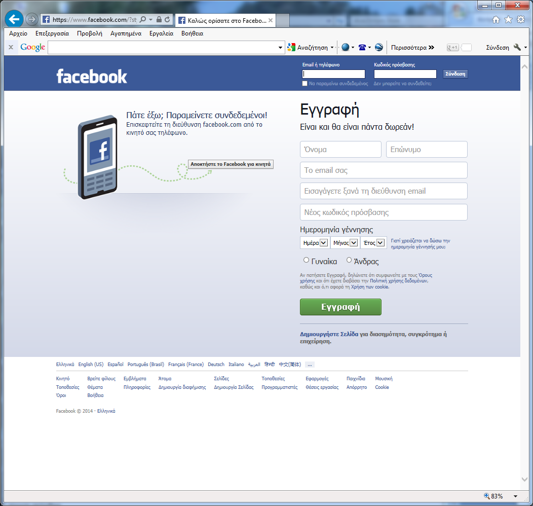The width and height of the screenshot is (533, 506).
Task: Click 'Δεν μπορείτε να συνδεθείτε;' link
Action: 402,83
